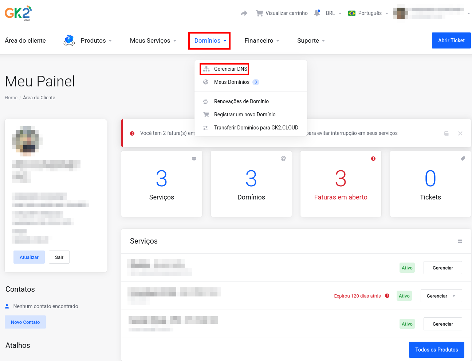Go to Home breadcrumb link

pos(11,98)
